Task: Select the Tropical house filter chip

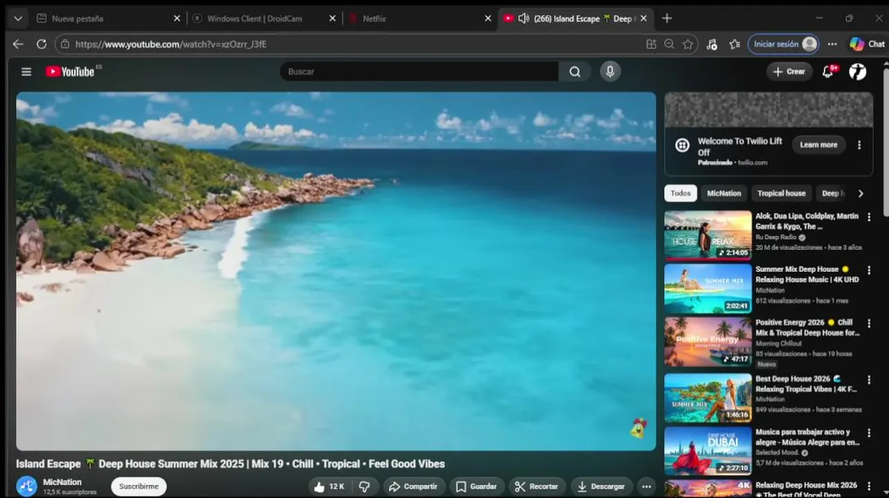Action: click(781, 194)
